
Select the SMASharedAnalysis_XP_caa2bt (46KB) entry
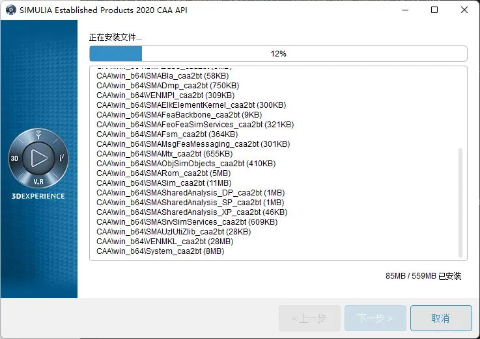pos(192,212)
